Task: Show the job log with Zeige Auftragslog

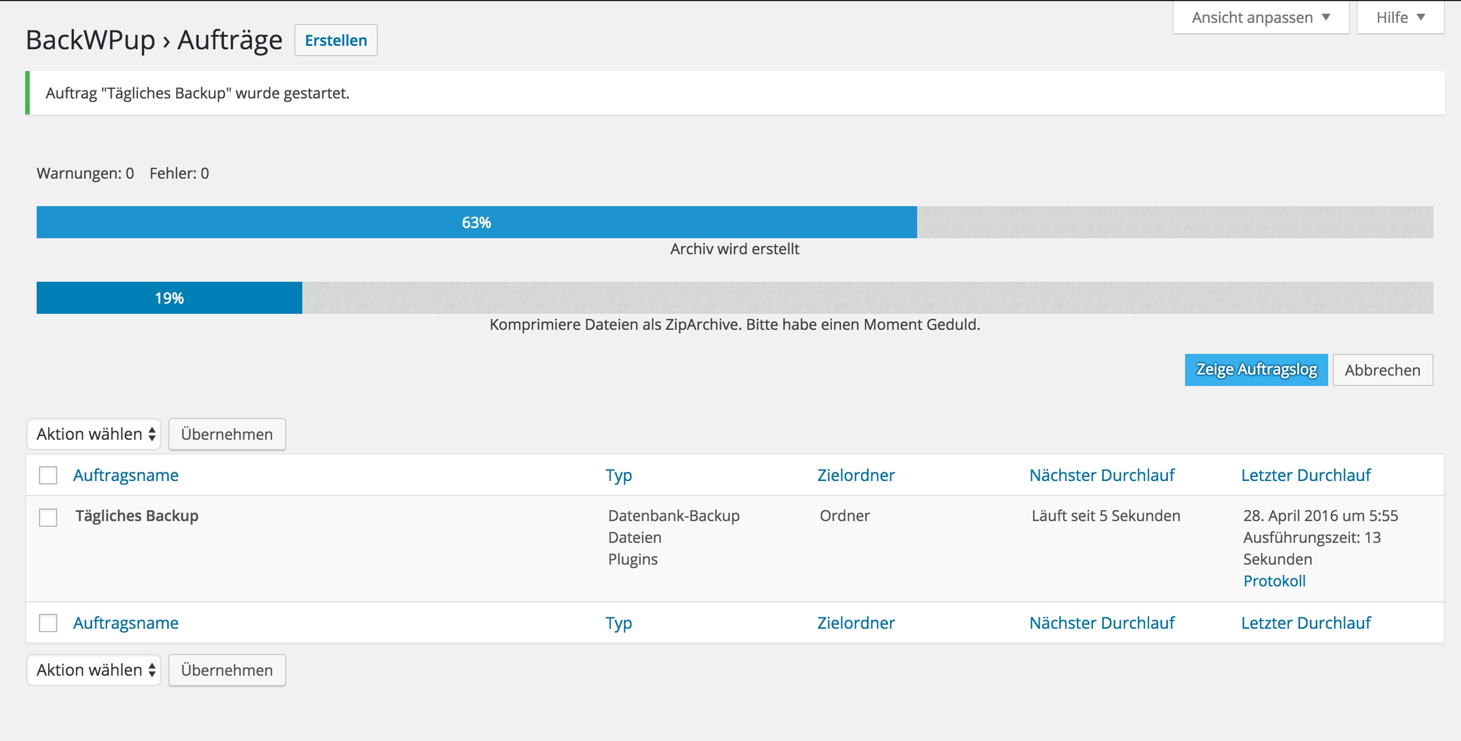Action: [x=1256, y=370]
